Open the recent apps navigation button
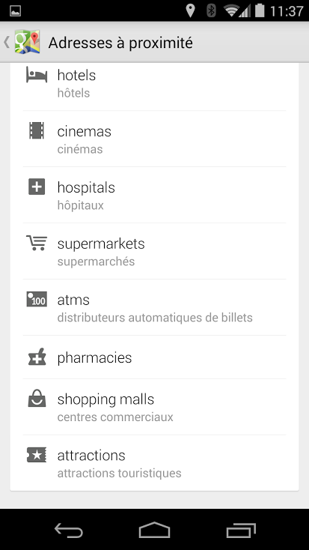Viewport: 309px width, 550px height. tap(241, 530)
